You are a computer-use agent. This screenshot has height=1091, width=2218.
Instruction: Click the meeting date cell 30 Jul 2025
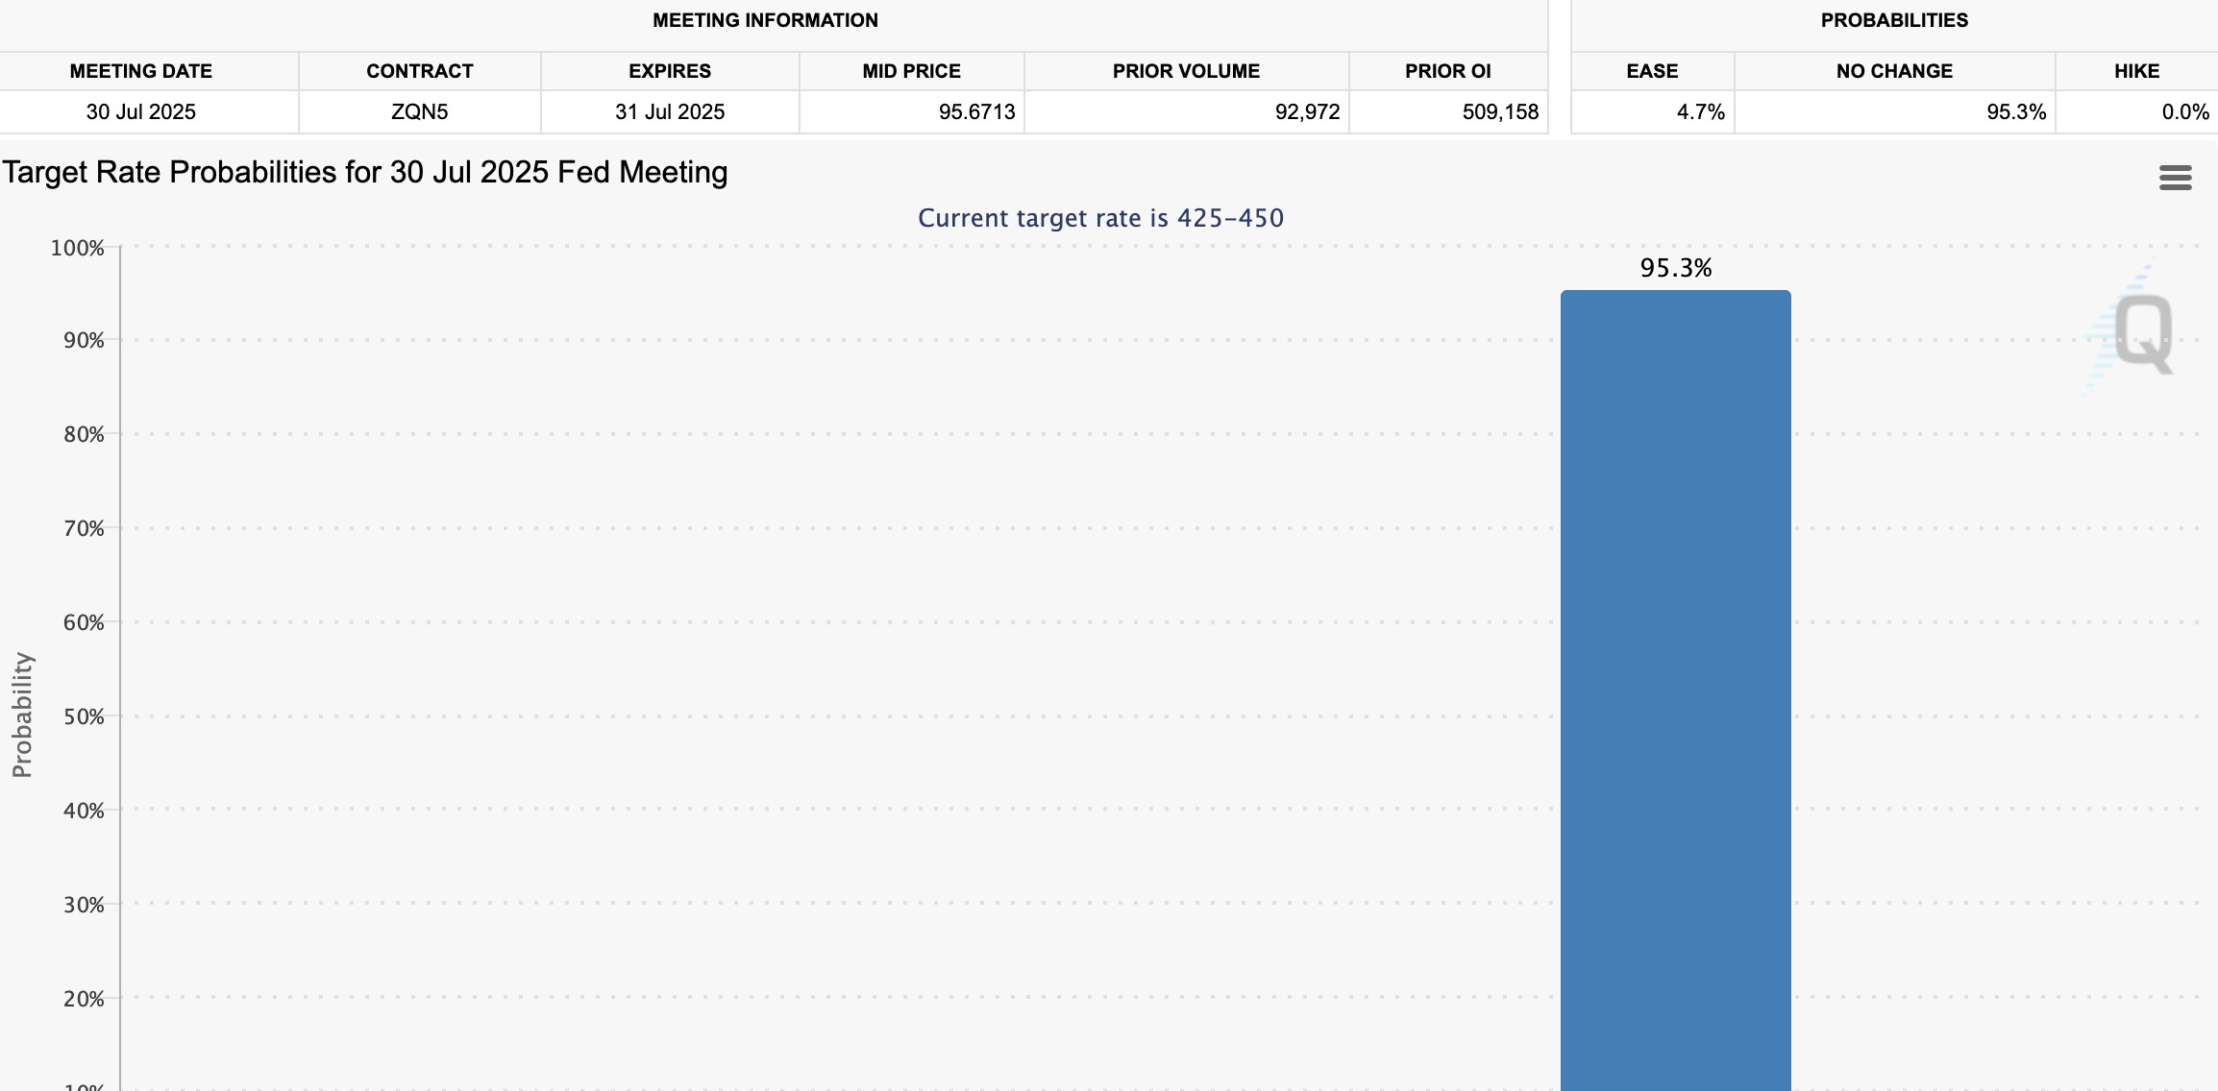tap(141, 111)
